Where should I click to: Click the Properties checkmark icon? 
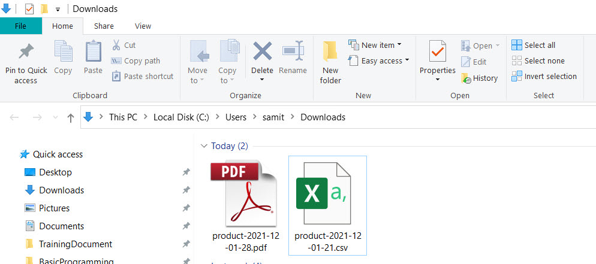(438, 51)
